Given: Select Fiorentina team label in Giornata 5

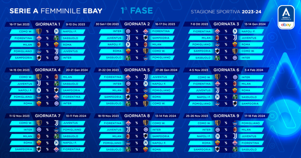Looking at the screenshot, I should 112,77.
